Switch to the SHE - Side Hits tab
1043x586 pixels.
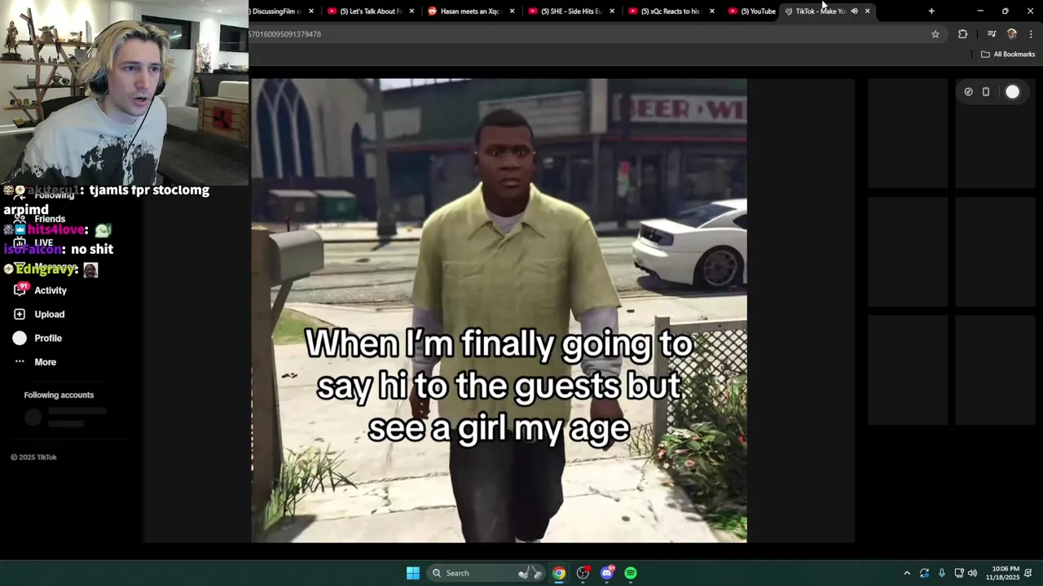pyautogui.click(x=572, y=11)
